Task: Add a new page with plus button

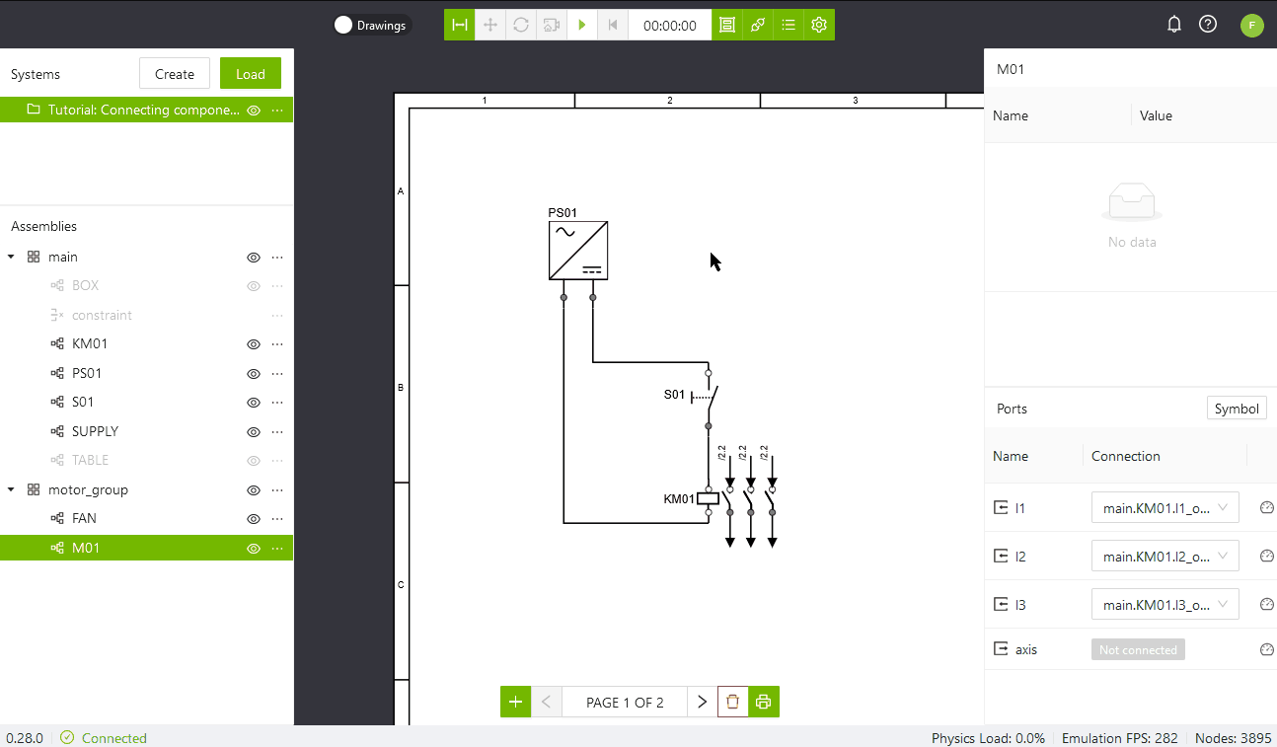Action: [x=515, y=702]
